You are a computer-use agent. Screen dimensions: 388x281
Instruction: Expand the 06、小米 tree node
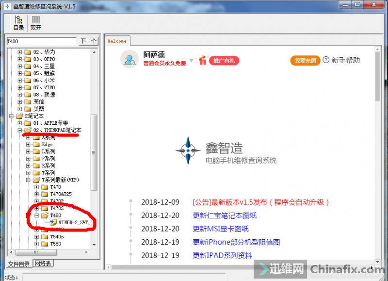pos(19,81)
